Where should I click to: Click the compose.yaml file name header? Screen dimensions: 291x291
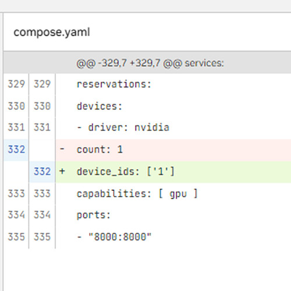tap(52, 32)
